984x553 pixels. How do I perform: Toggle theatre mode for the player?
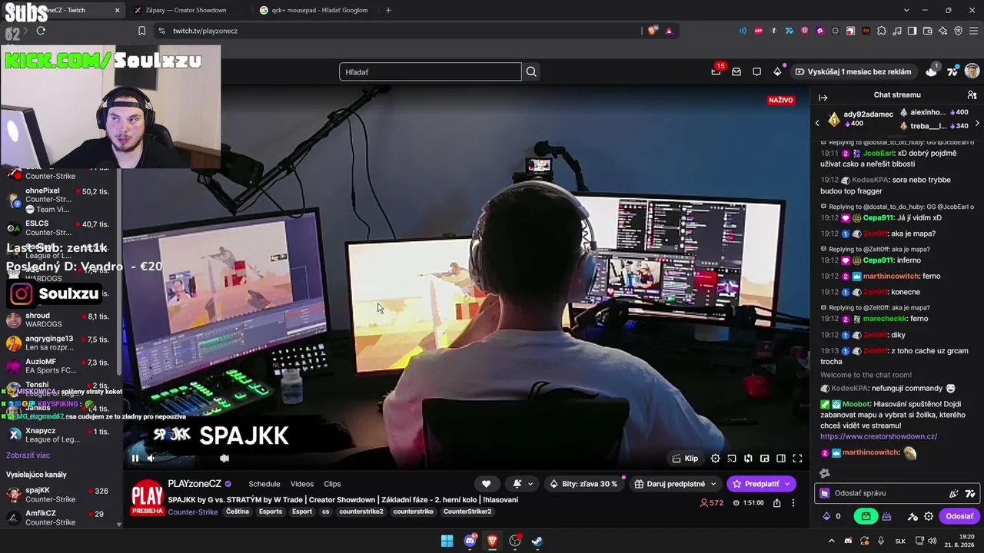click(781, 459)
